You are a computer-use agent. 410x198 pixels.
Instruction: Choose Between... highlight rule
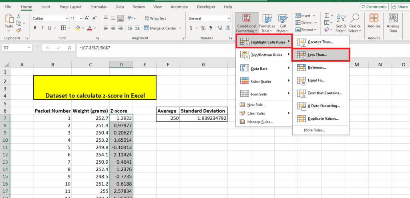321,67
